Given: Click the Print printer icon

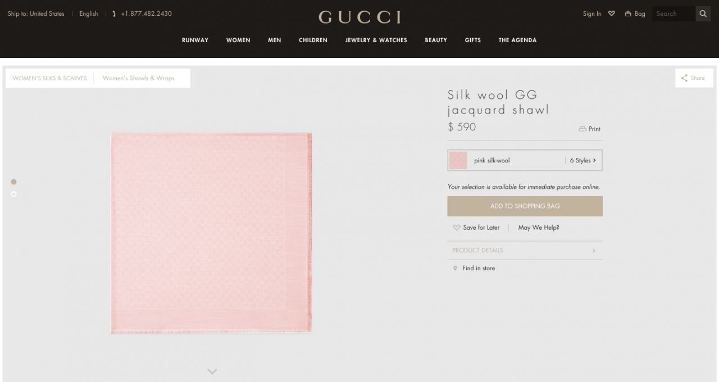Looking at the screenshot, I should tap(583, 129).
